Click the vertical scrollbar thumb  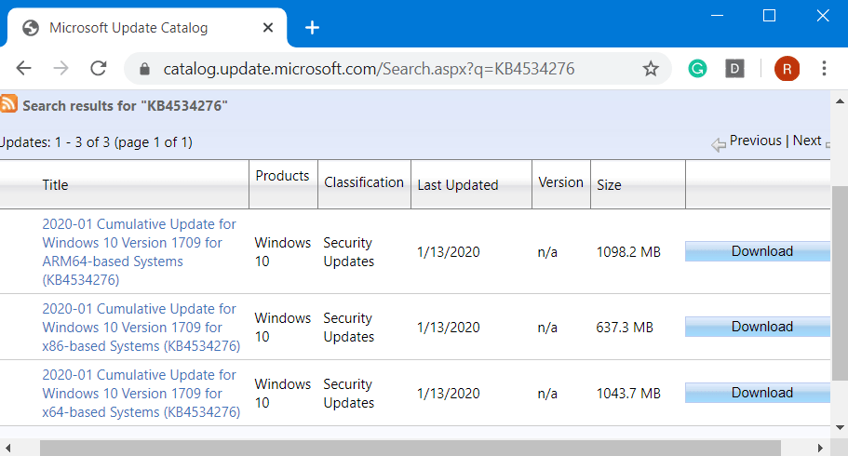point(840,283)
